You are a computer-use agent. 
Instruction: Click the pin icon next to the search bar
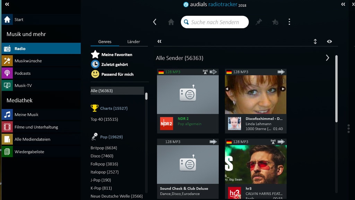tap(259, 22)
